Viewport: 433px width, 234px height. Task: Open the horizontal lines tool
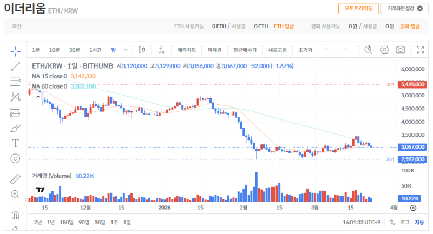[16, 82]
